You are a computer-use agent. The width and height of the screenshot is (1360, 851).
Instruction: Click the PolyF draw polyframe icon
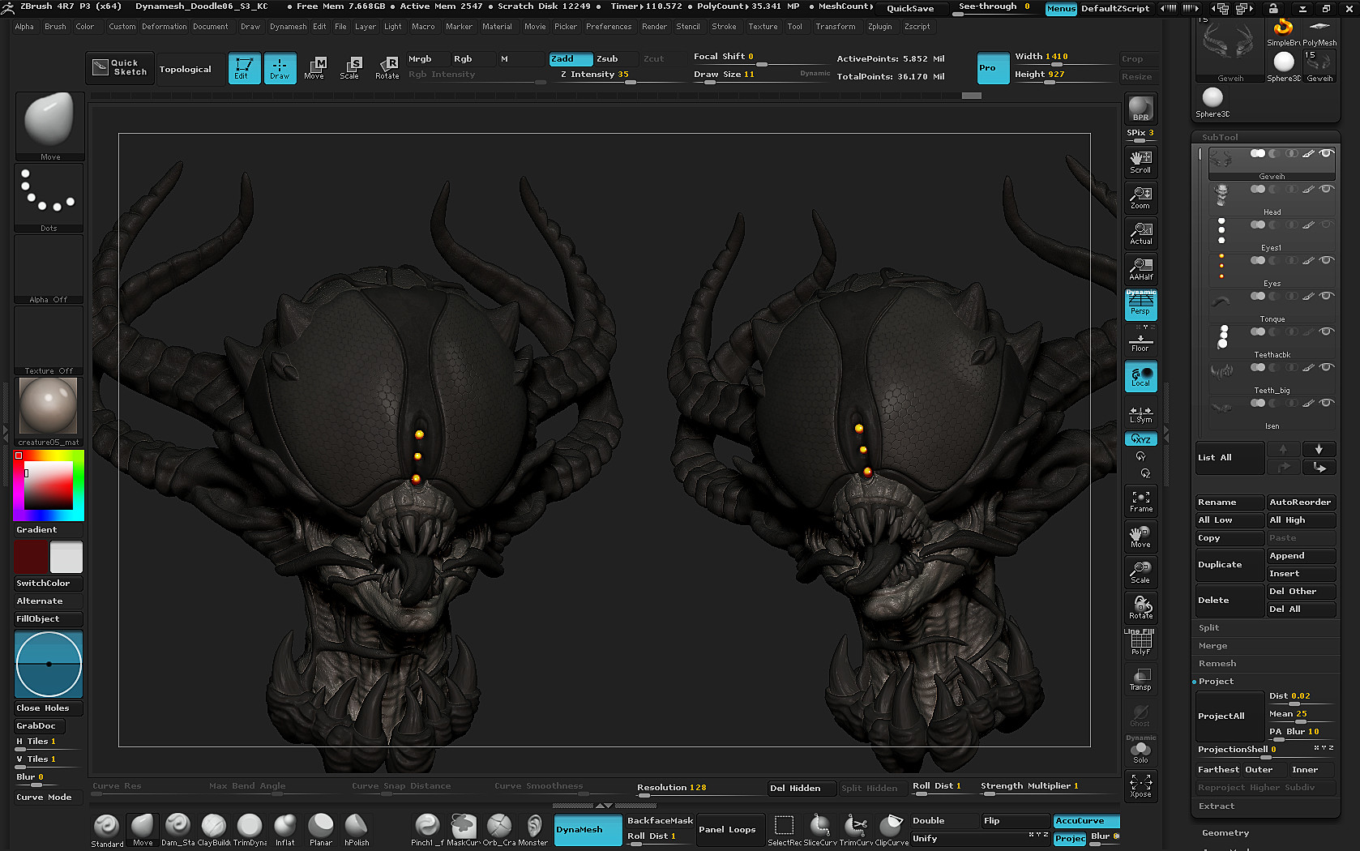[1140, 644]
